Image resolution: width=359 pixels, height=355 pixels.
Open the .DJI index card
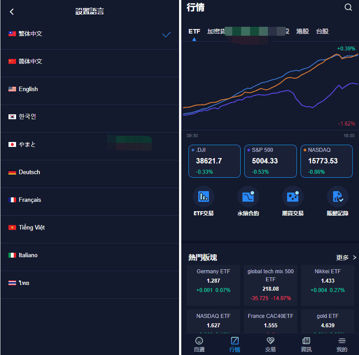pyautogui.click(x=214, y=161)
